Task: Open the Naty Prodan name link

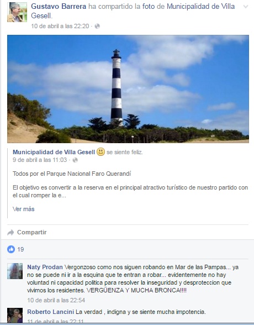Action: click(45, 267)
